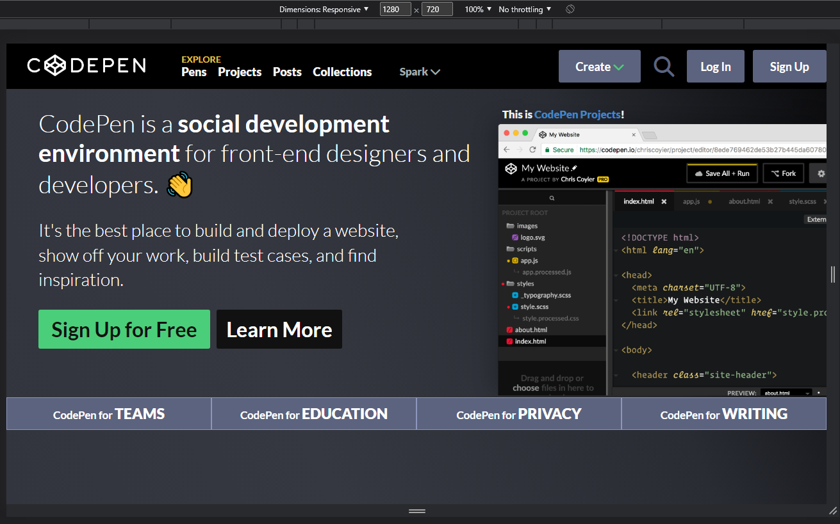
Task: Click the viewport height field showing 720
Action: click(437, 10)
